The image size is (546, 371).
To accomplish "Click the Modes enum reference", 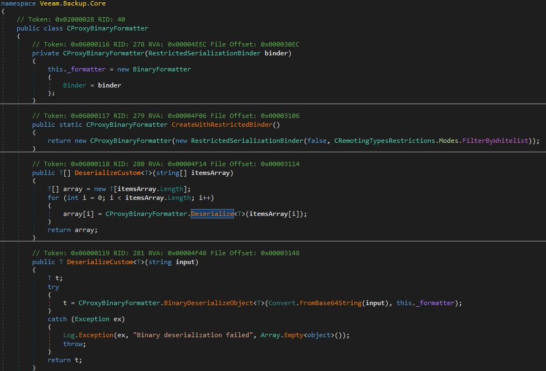I will tap(449, 141).
